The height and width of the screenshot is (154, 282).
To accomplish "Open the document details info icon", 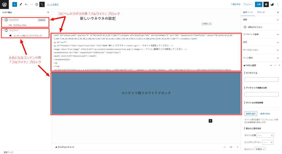I will pos(37,4).
